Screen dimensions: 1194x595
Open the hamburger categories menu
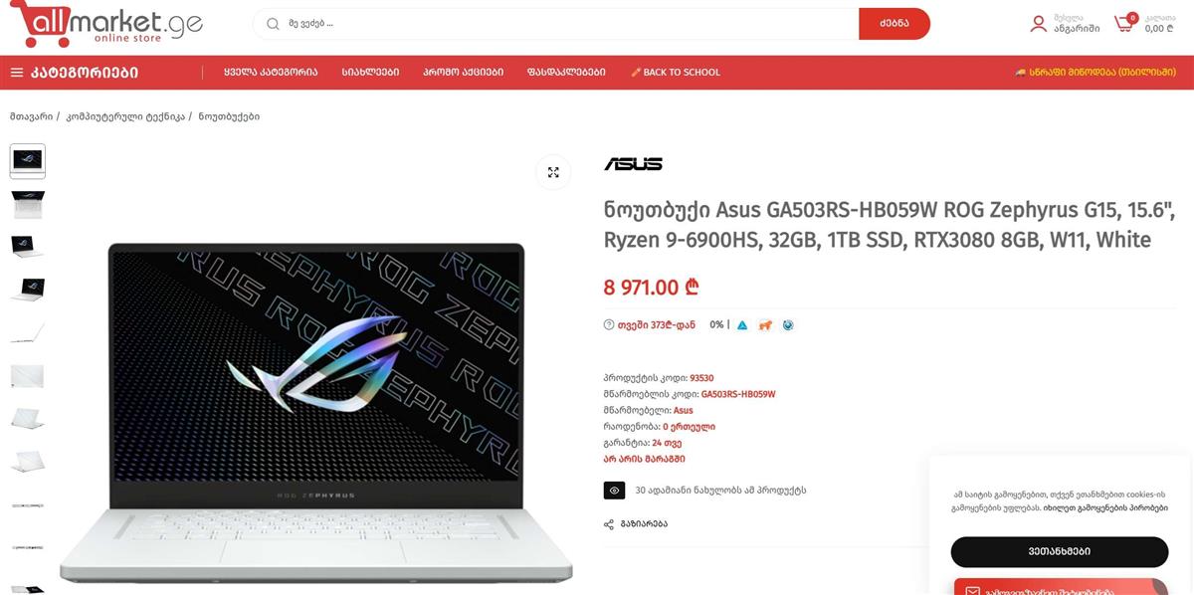[x=17, y=73]
